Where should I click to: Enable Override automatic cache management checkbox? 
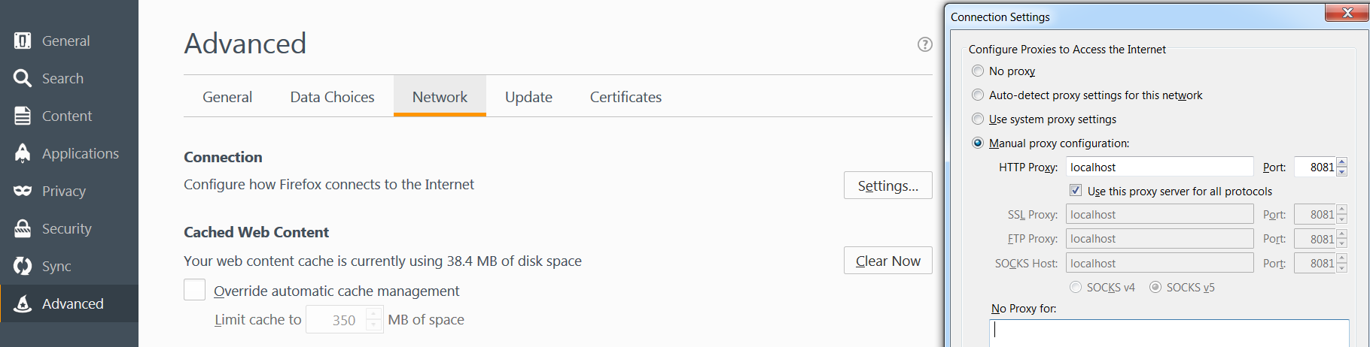tap(194, 290)
